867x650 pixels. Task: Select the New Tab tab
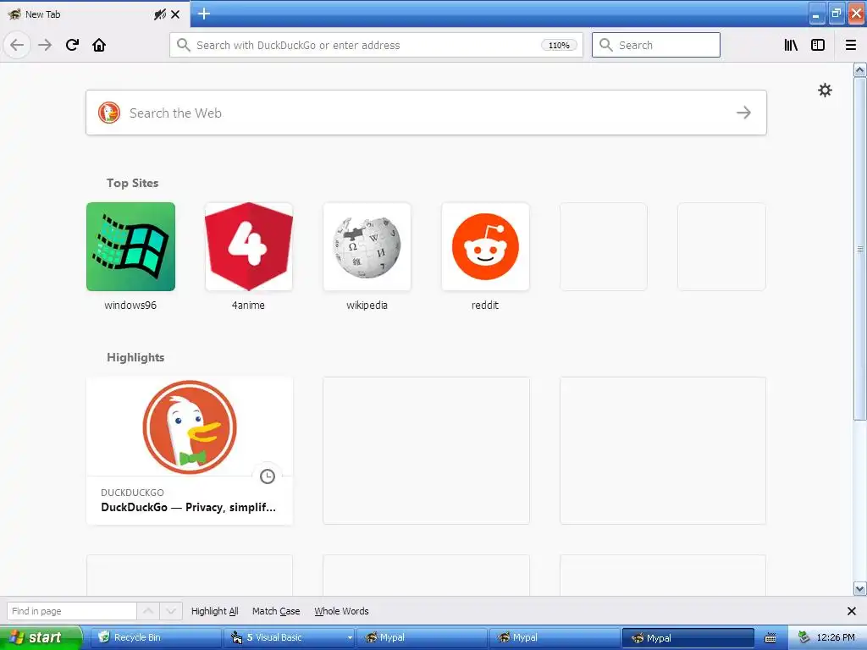coord(94,14)
